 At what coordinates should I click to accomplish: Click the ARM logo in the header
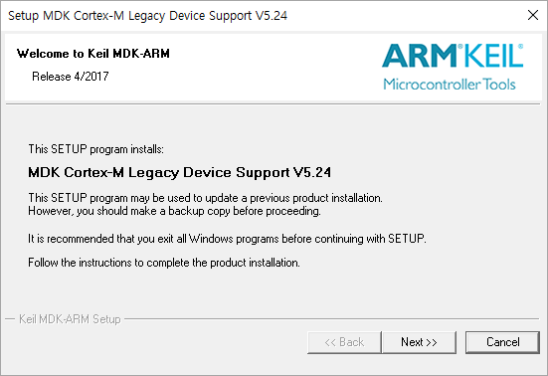pyautogui.click(x=419, y=56)
